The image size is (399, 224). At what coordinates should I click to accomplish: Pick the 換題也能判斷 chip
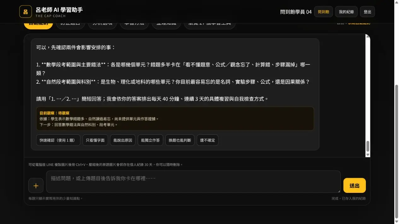click(180, 140)
